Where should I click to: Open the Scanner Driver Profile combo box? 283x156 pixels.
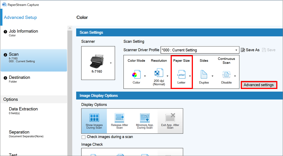click(200, 50)
